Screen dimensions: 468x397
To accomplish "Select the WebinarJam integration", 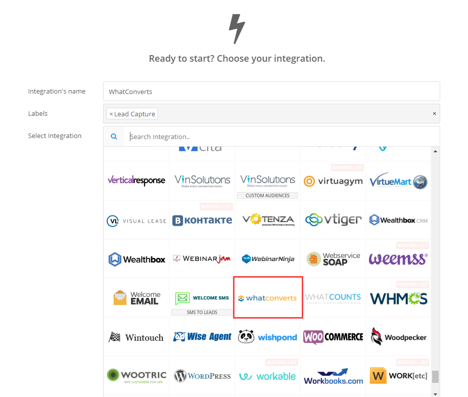I will pyautogui.click(x=202, y=259).
